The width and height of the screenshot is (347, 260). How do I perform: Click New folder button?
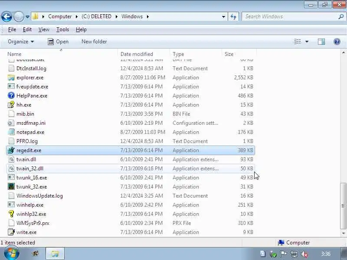tap(94, 42)
